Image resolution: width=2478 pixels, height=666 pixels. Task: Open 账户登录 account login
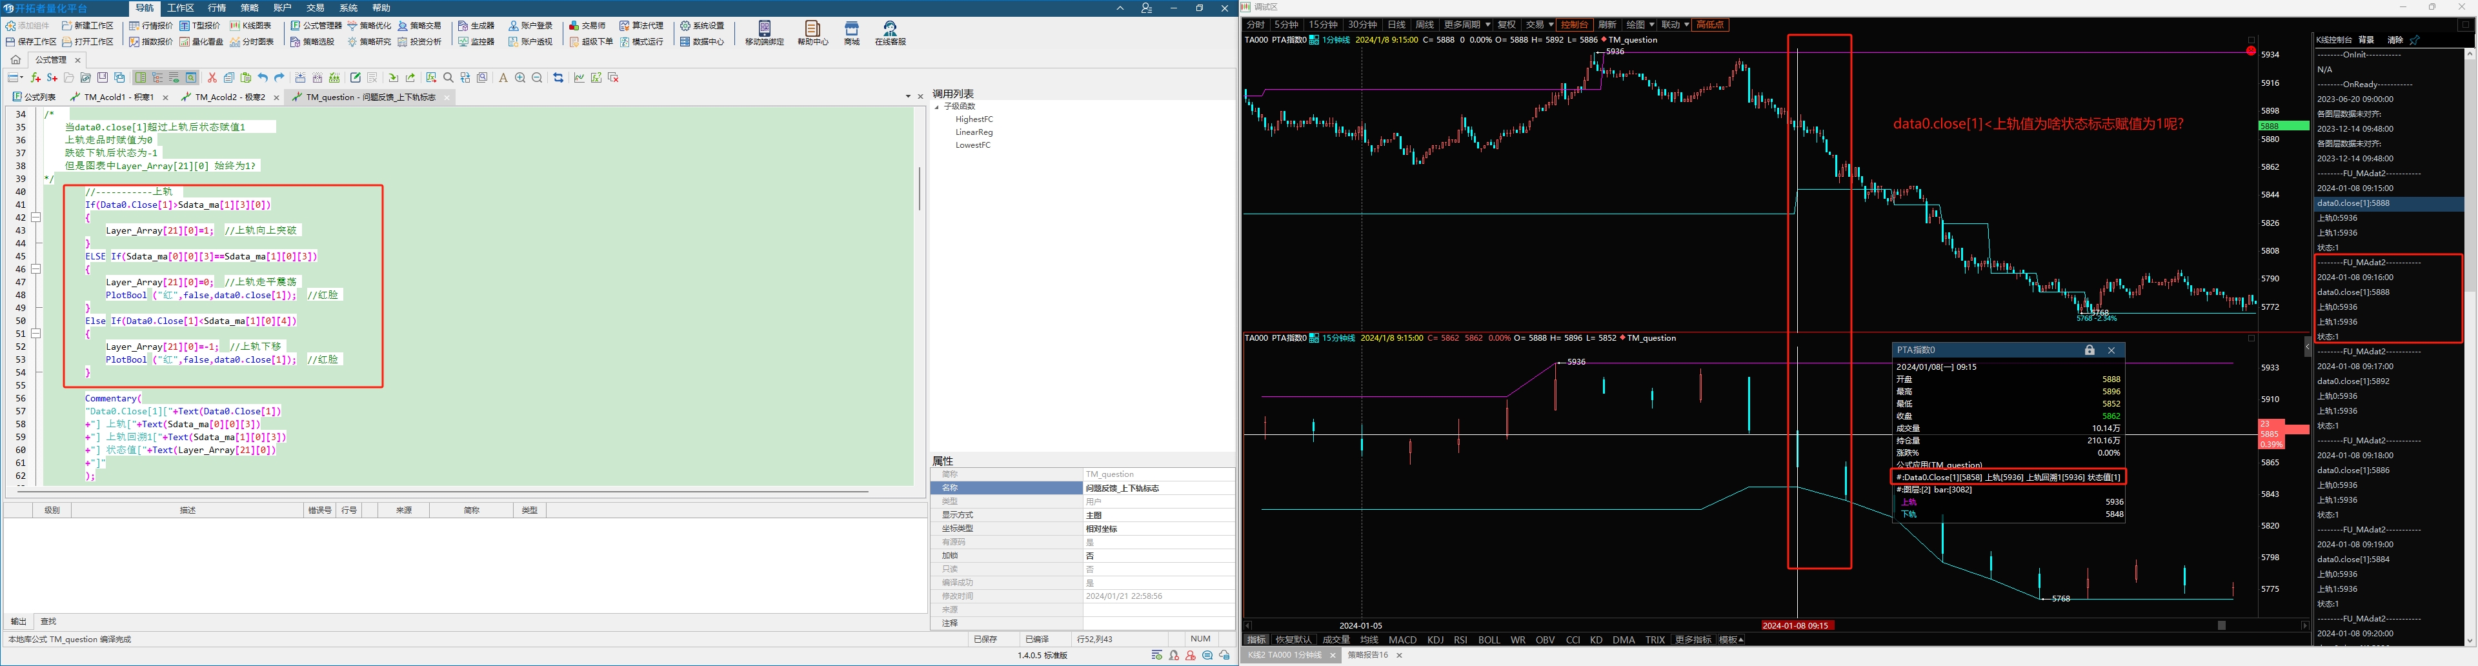tap(531, 26)
